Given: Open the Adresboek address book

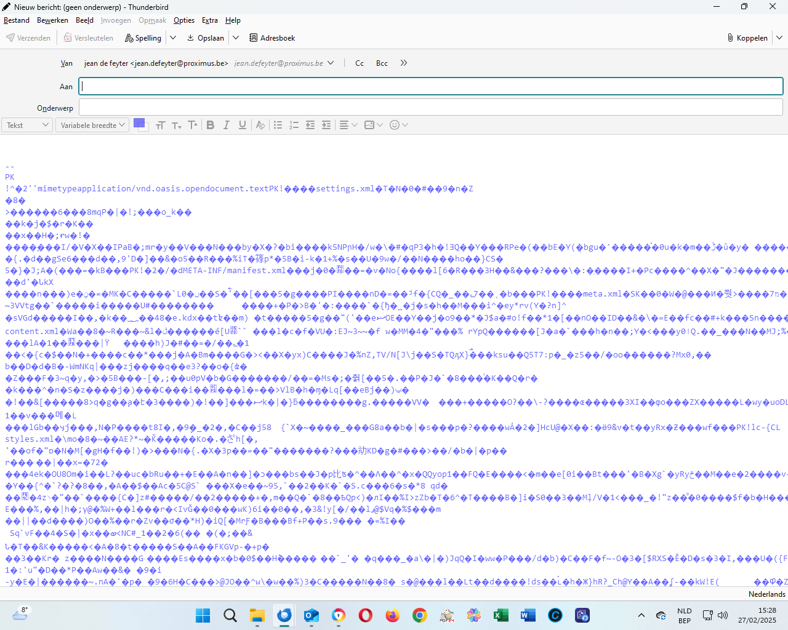Looking at the screenshot, I should click(272, 38).
